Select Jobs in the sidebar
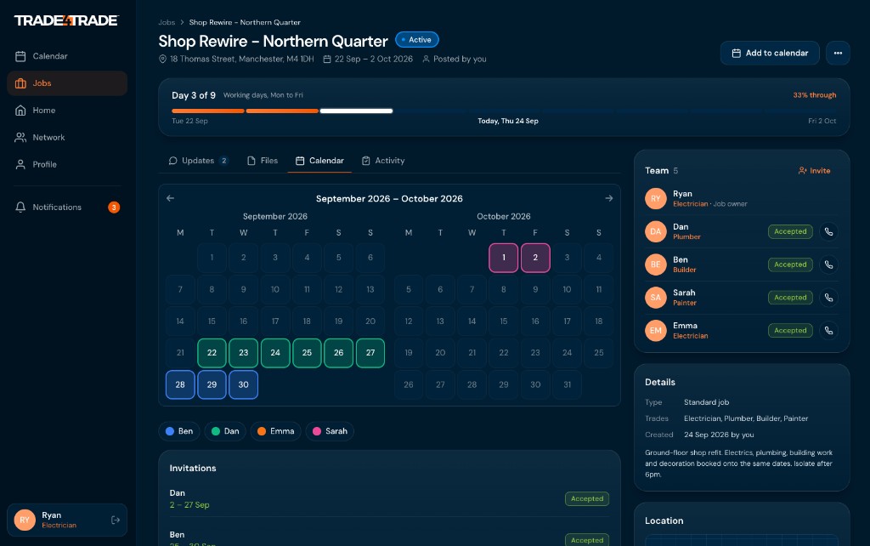 (66, 83)
